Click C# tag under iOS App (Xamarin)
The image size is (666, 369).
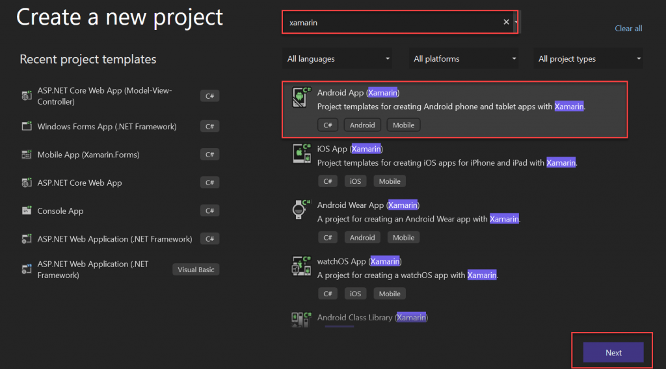click(328, 181)
